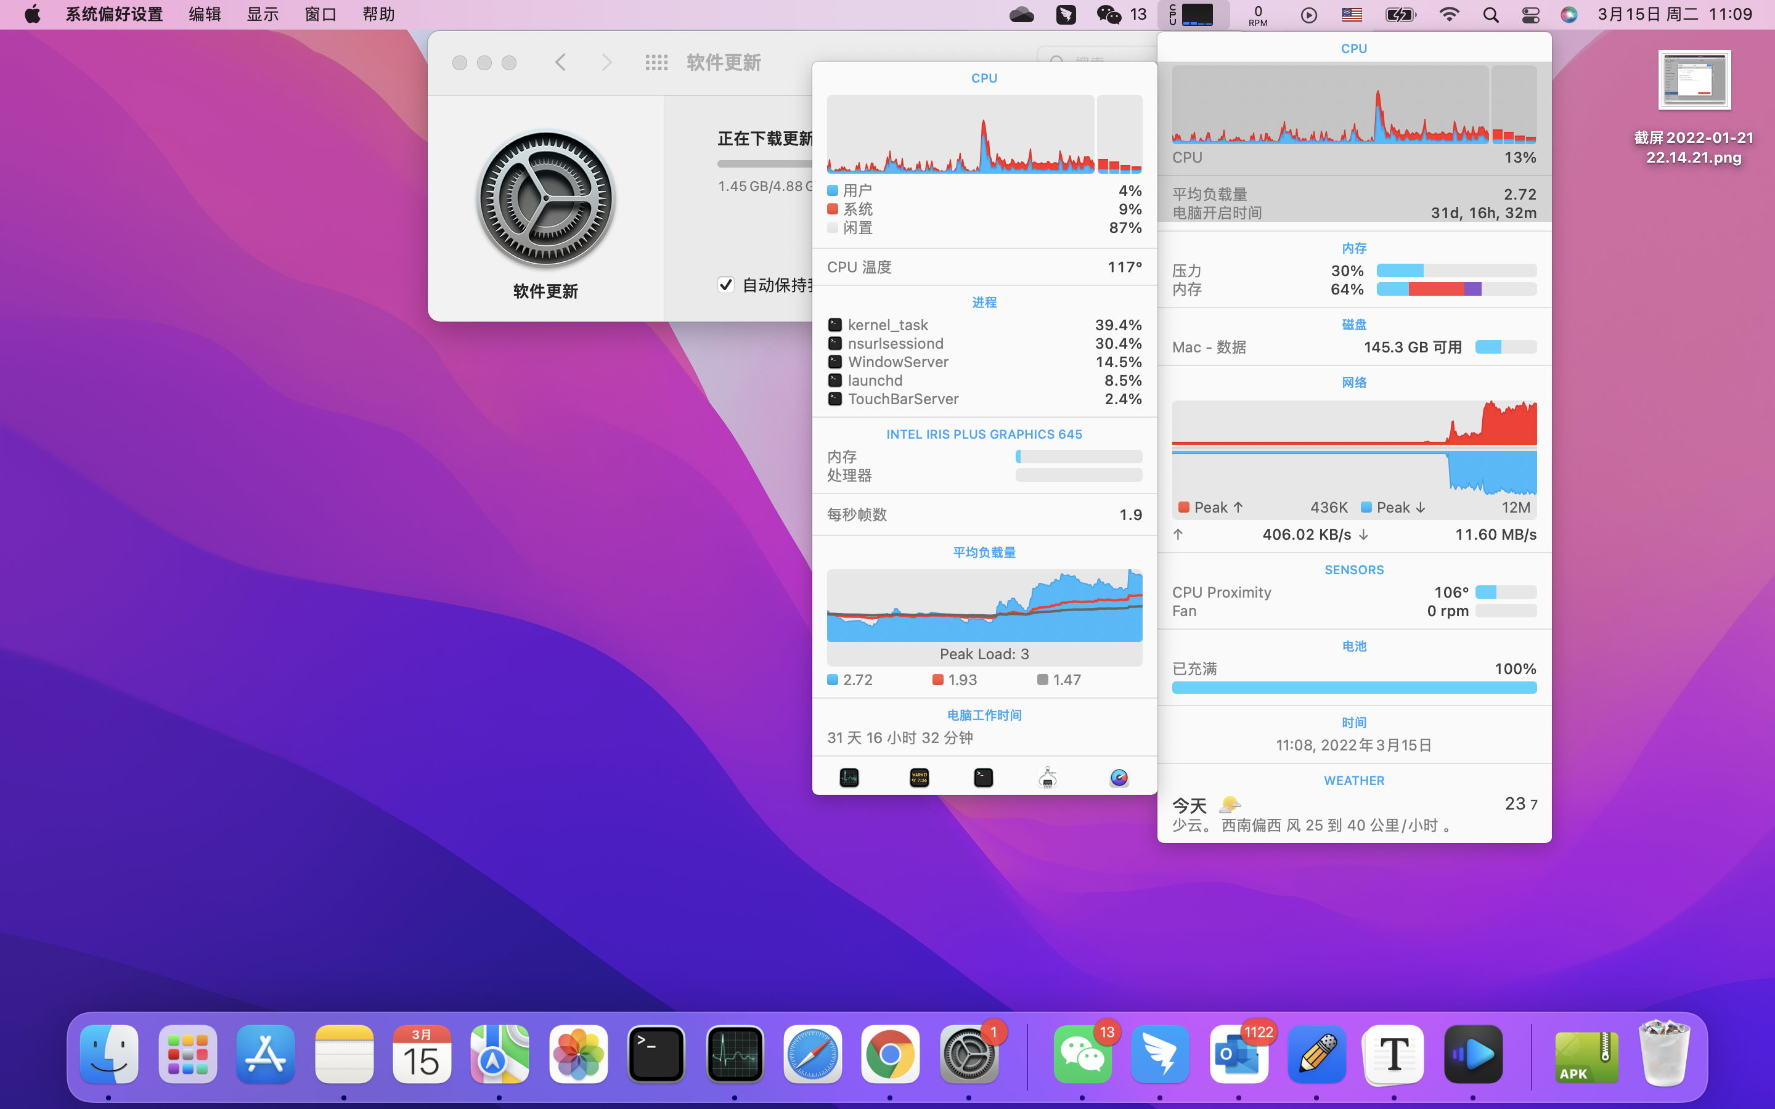Open Activity Monitor from iStat panel footer

point(849,778)
